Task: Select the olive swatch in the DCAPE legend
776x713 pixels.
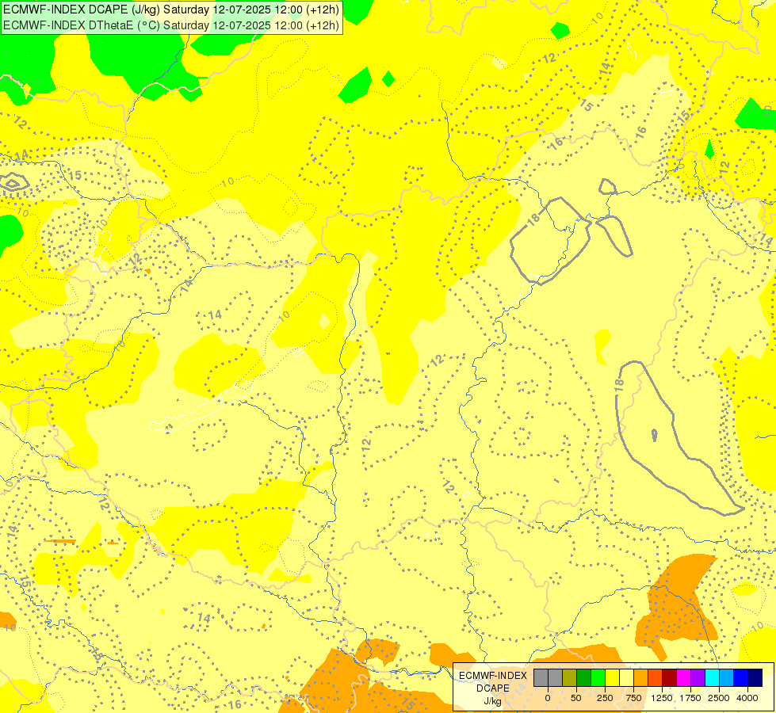Action: tap(570, 677)
